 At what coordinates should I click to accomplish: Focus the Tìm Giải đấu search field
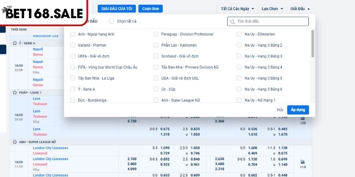(271, 21)
